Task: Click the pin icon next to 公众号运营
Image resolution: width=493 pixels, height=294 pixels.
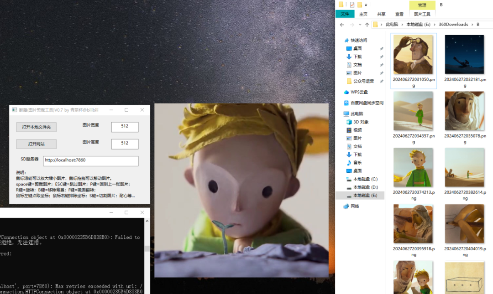Action: coord(381,81)
